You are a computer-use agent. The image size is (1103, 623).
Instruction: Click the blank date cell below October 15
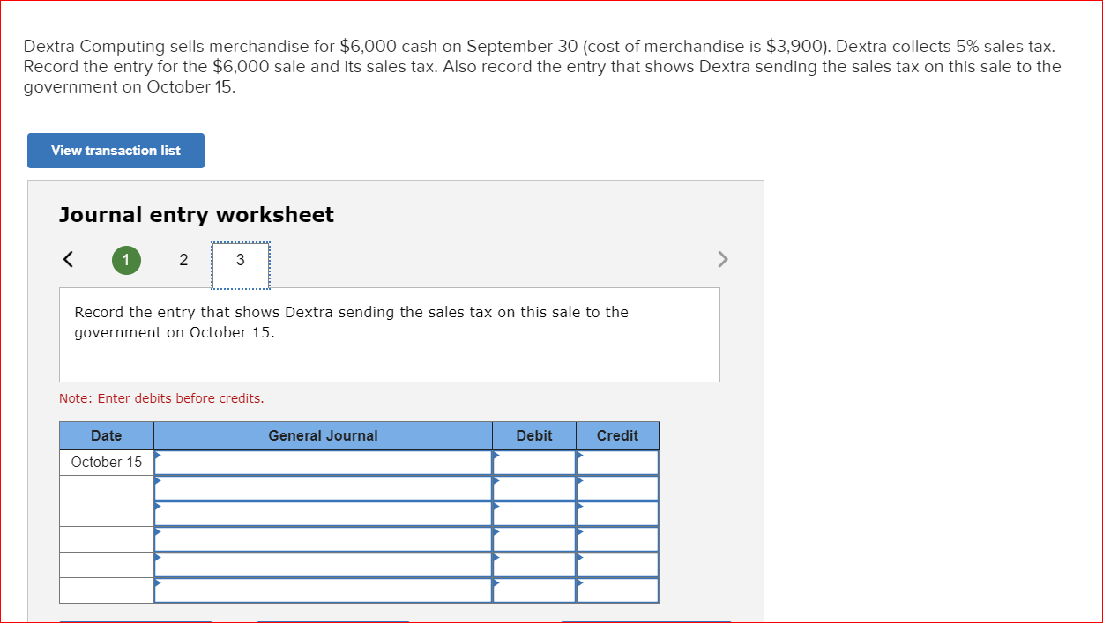(x=106, y=486)
